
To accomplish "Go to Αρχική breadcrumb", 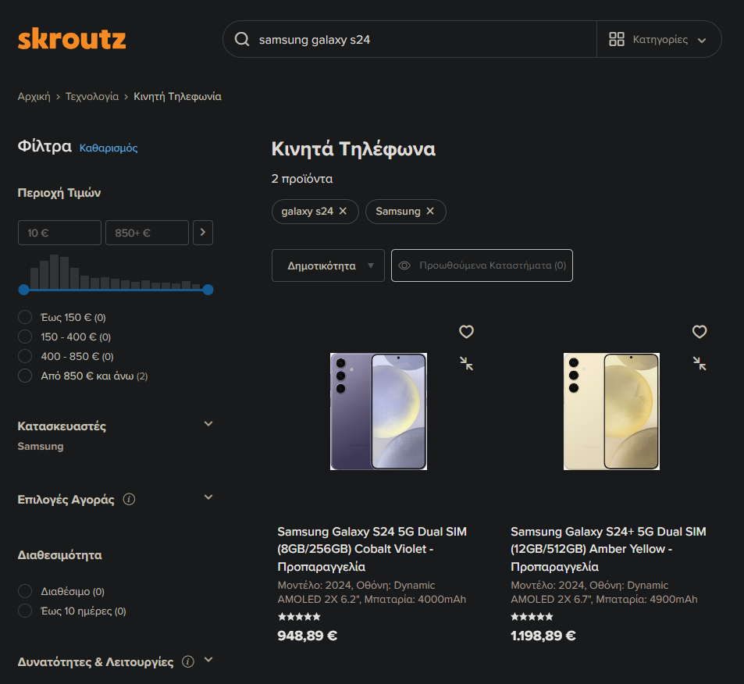I will pyautogui.click(x=34, y=96).
